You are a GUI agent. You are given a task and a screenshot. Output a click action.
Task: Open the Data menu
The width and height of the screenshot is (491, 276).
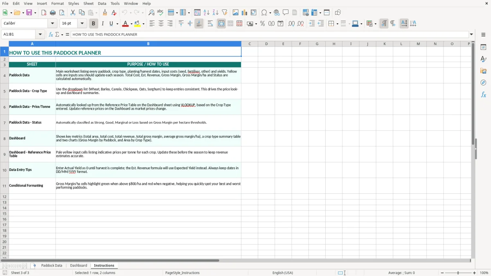(x=102, y=3)
